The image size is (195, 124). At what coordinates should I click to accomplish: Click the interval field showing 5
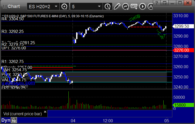(x=86, y=6)
